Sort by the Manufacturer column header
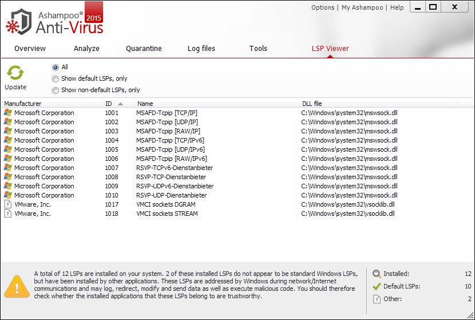The image size is (475, 320). point(52,104)
